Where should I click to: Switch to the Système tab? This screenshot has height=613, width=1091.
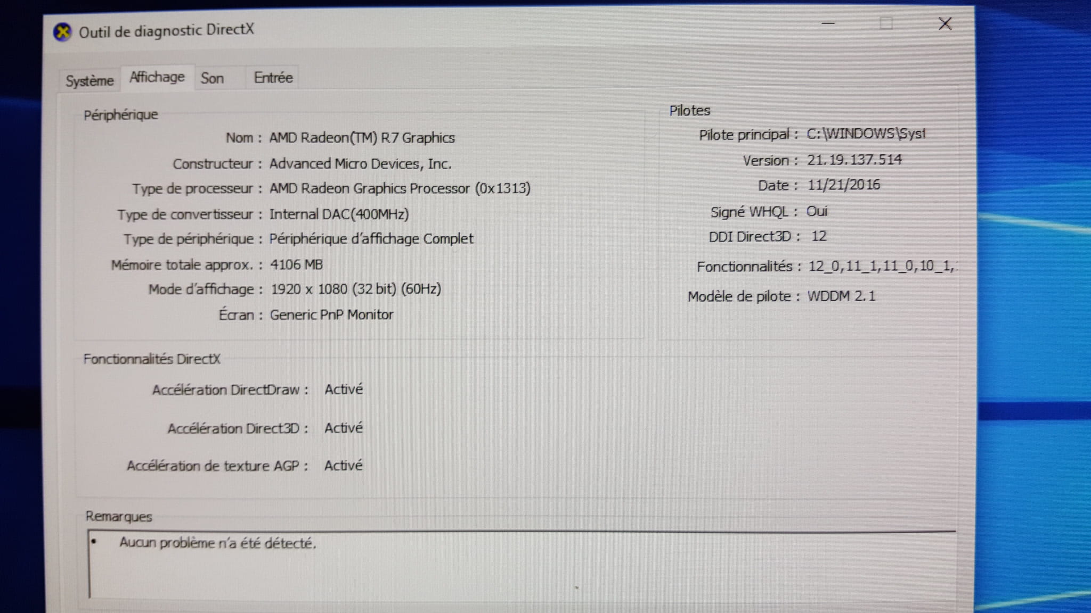click(89, 81)
